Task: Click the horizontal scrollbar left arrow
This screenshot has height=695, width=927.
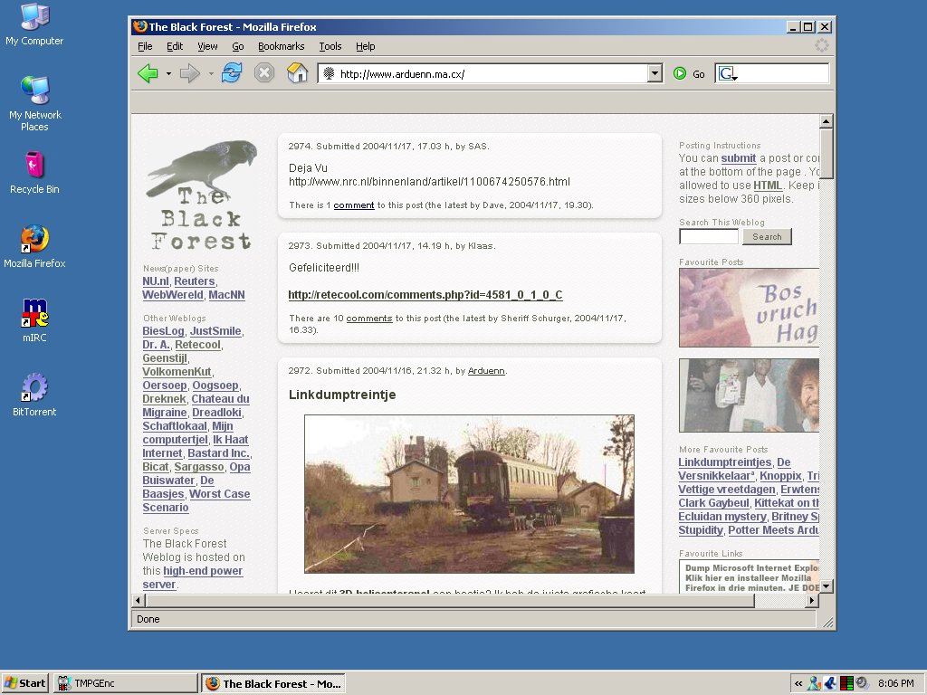Action: (139, 601)
